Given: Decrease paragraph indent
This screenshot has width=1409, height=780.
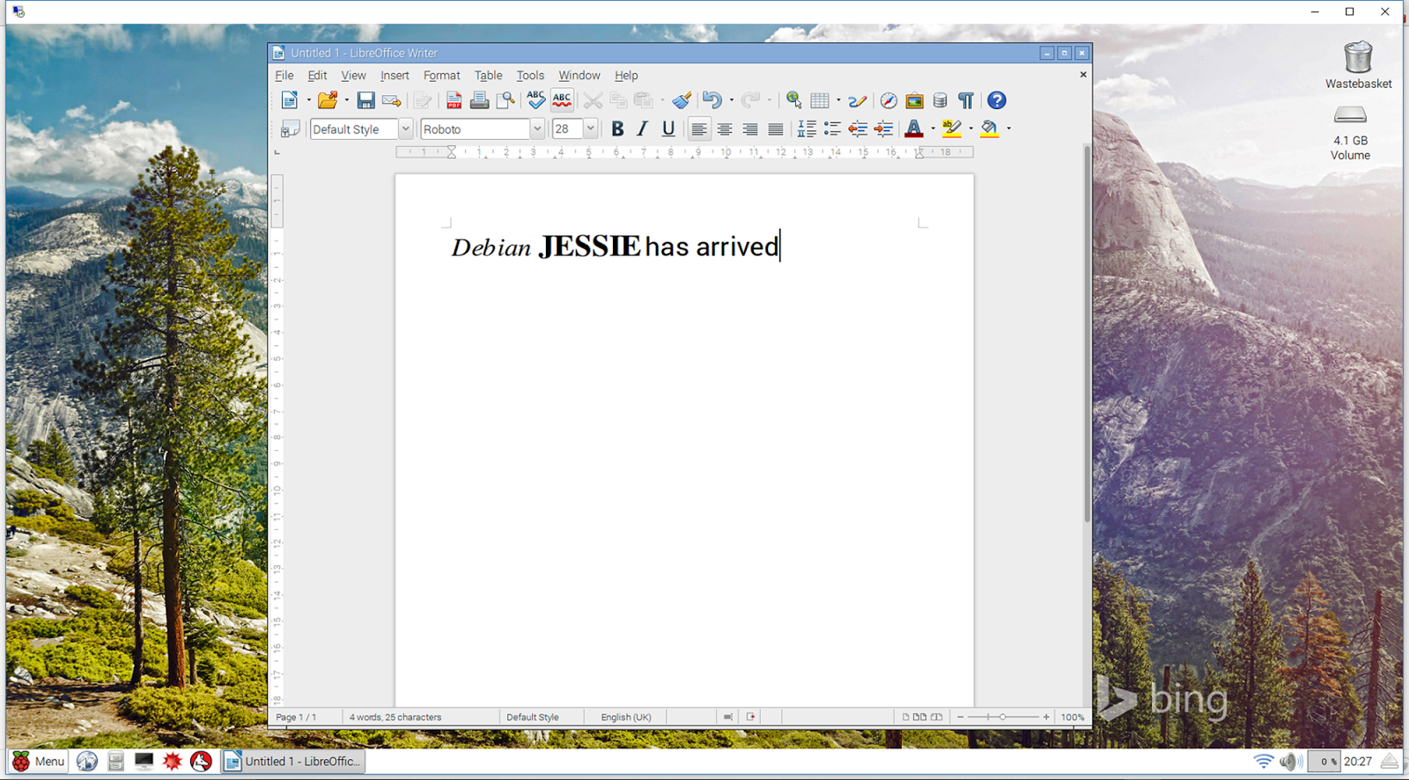Looking at the screenshot, I should click(858, 129).
